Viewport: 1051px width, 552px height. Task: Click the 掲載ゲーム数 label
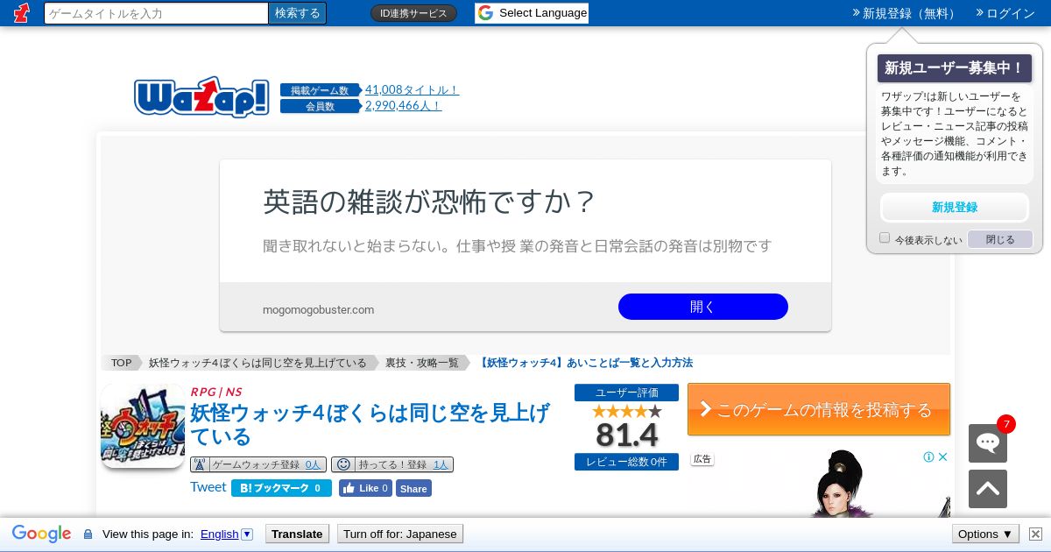click(x=320, y=90)
